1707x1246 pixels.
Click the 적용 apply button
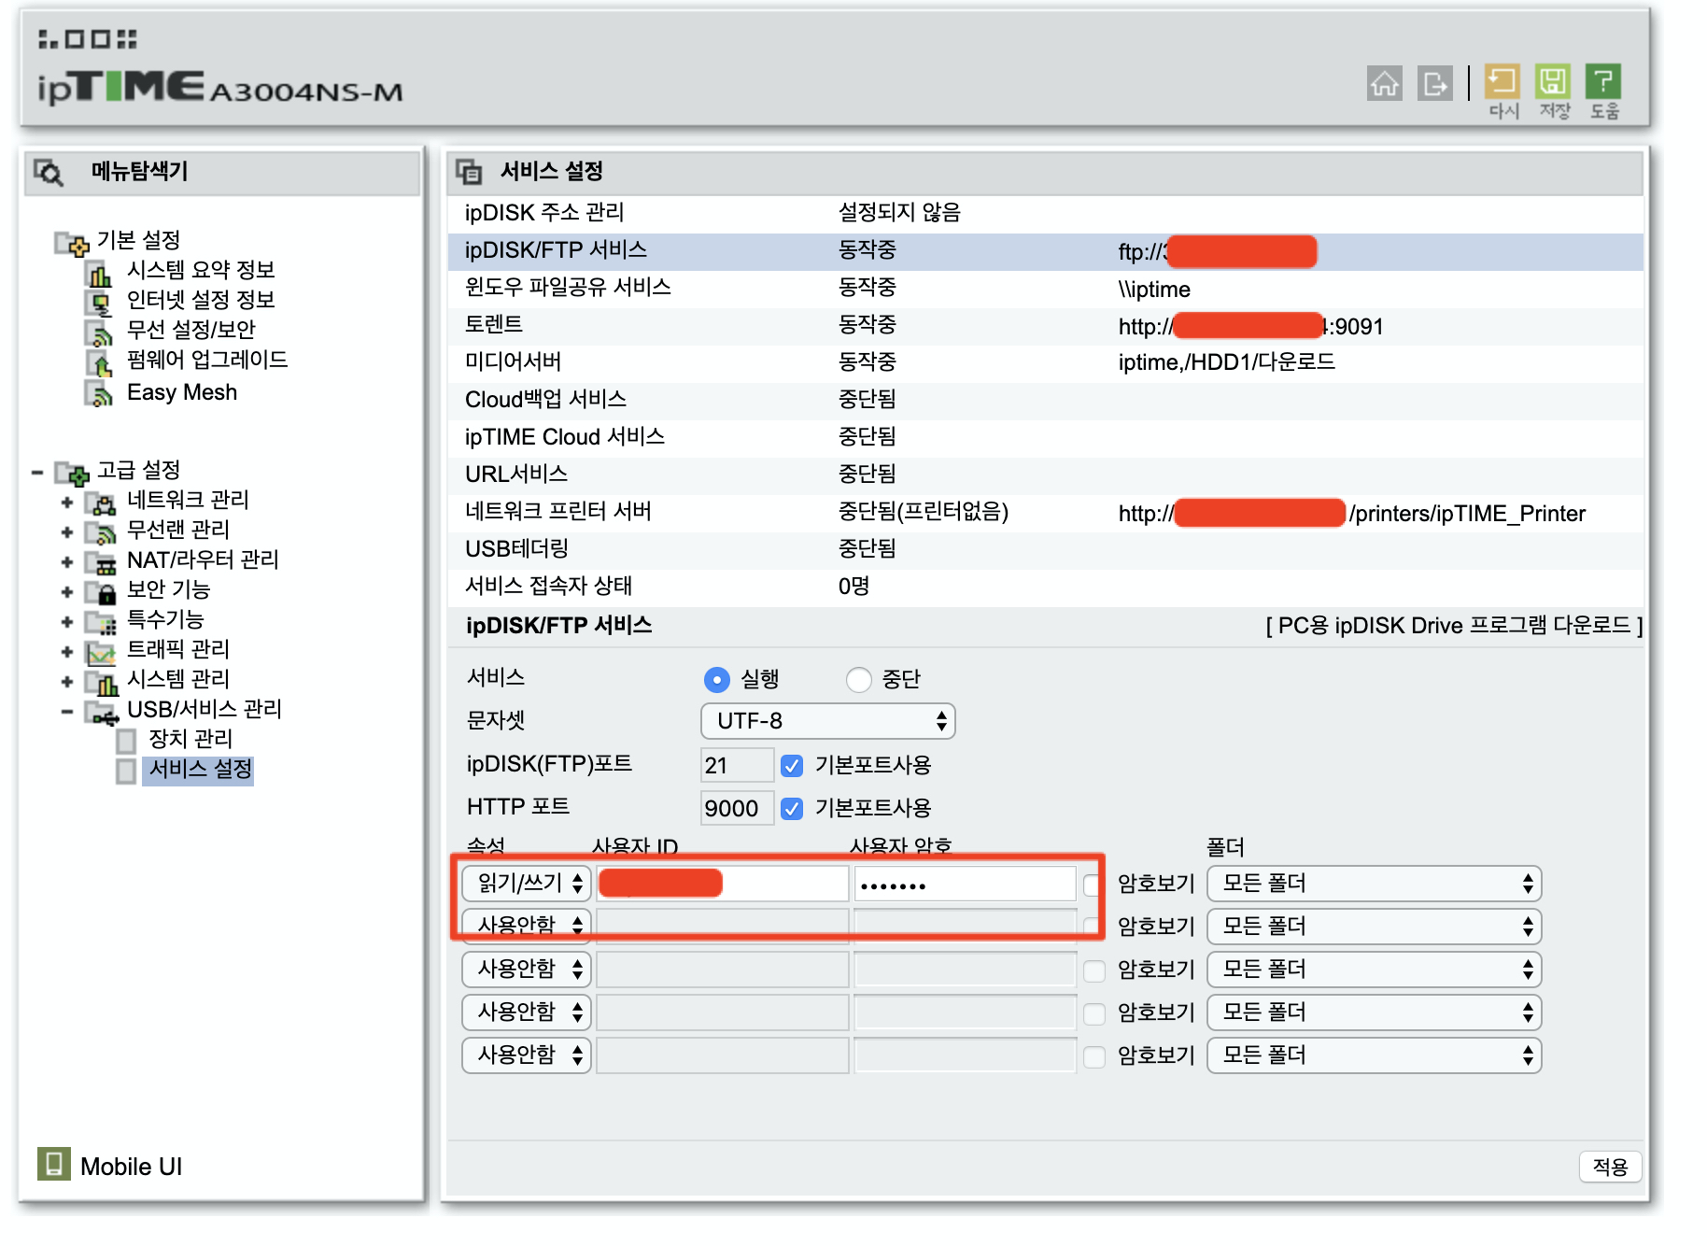[x=1610, y=1167]
